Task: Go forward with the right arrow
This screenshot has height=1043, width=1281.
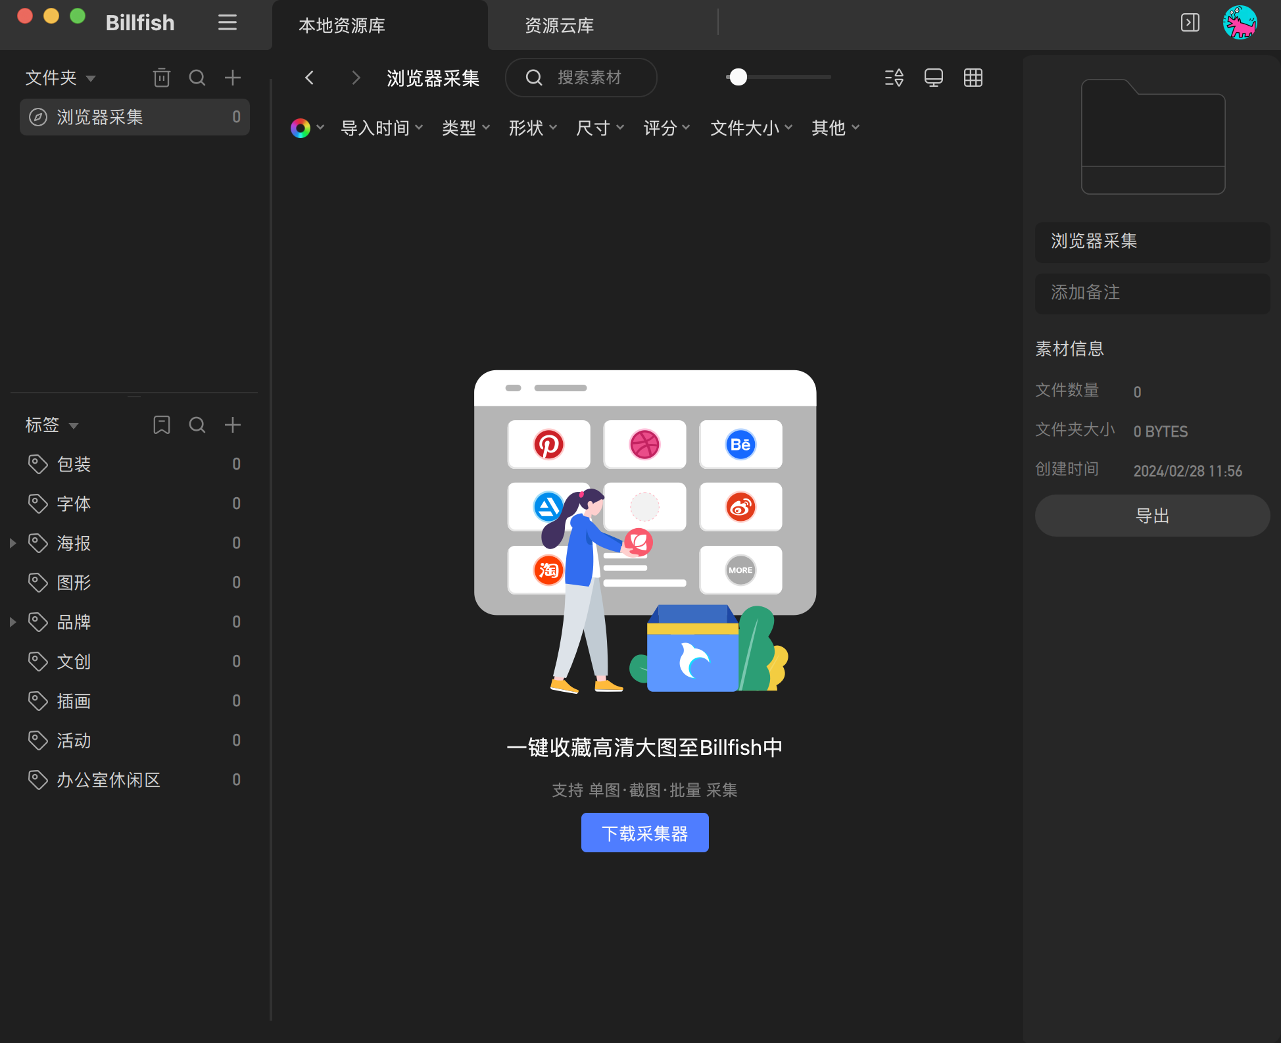Action: click(x=356, y=78)
